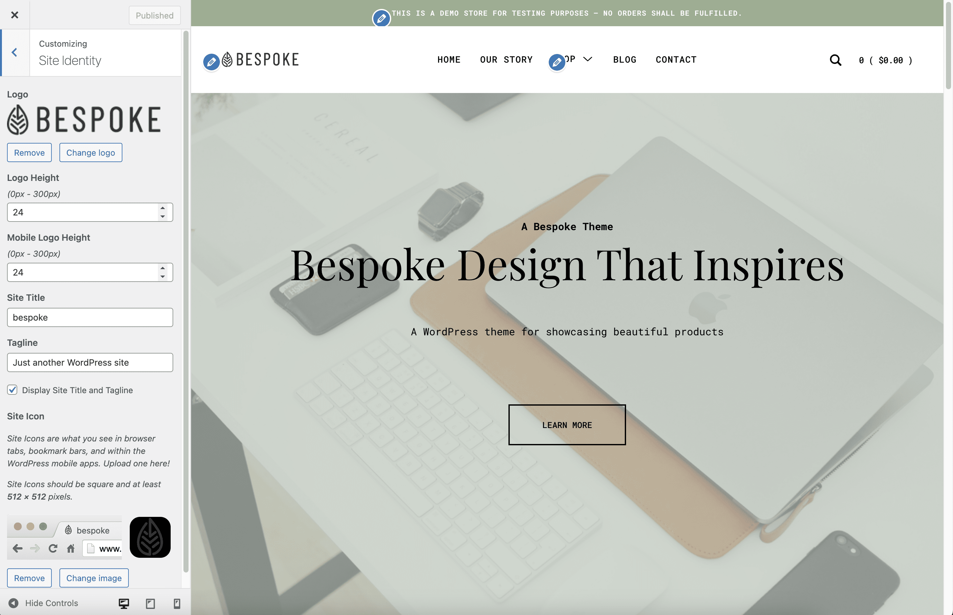
Task: Change the site icon image
Action: pyautogui.click(x=94, y=578)
